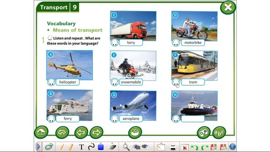Select the magnifying glass zoom tool

point(126,147)
